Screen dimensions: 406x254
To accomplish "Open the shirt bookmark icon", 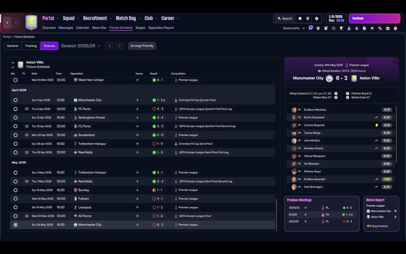I will click(318, 28).
